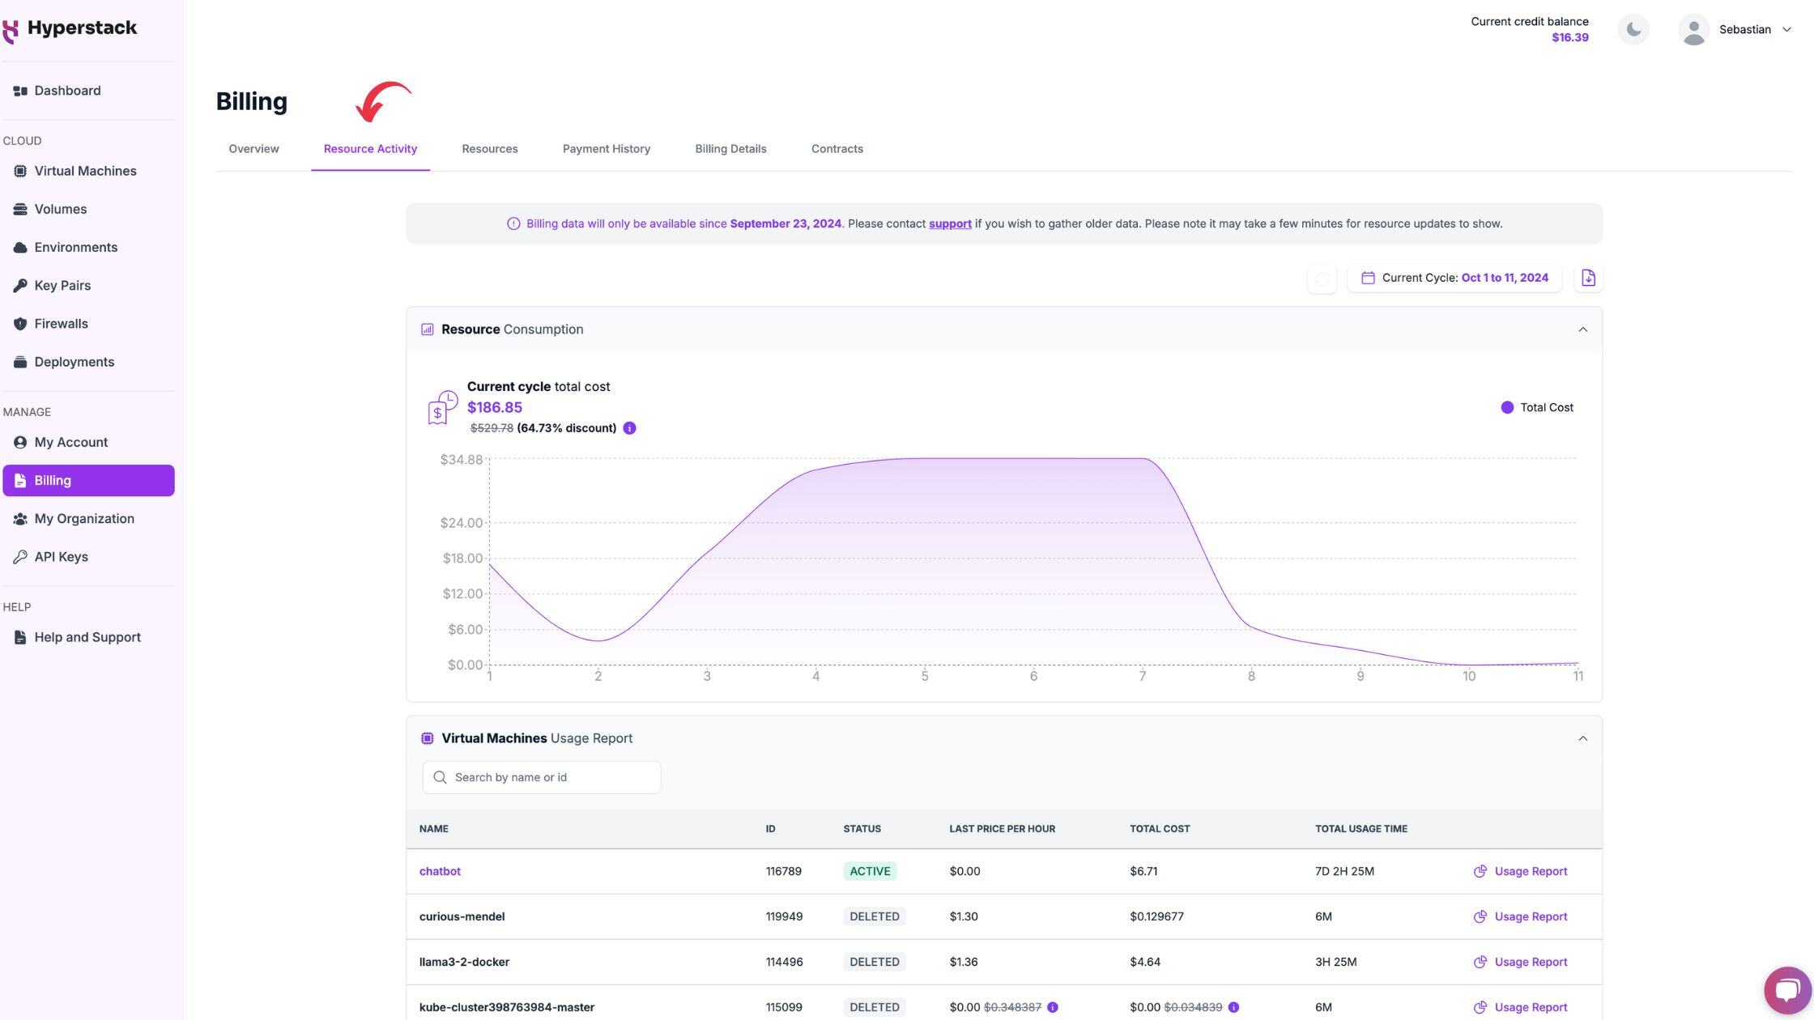Viewport: 1814px width, 1020px height.
Task: Click the $186.85 total cost value
Action: coord(495,407)
